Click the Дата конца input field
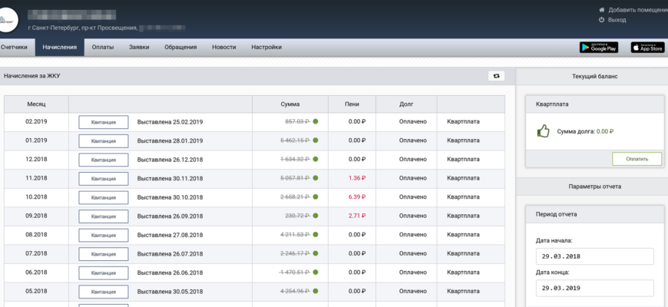This screenshot has width=668, height=307. click(594, 288)
